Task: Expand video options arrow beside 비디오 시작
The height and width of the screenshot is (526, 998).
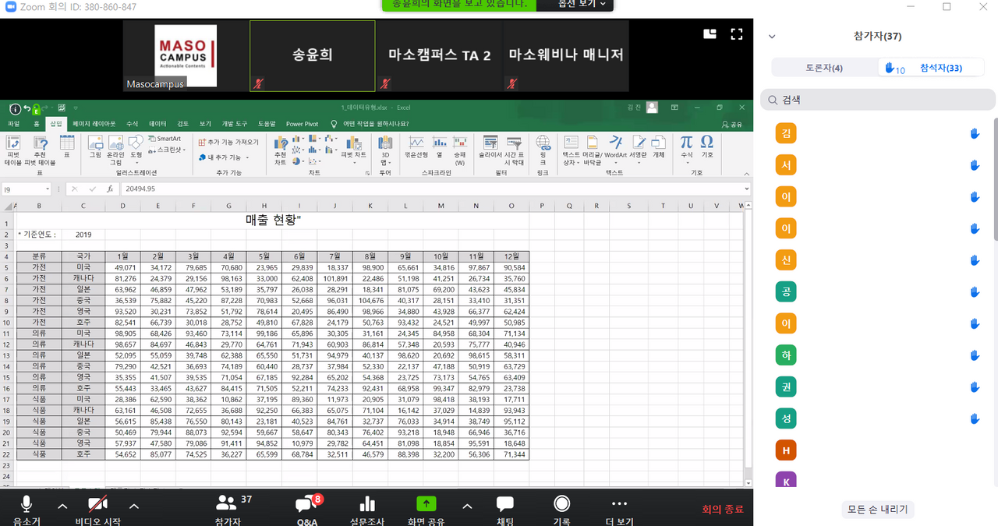Action: [133, 507]
